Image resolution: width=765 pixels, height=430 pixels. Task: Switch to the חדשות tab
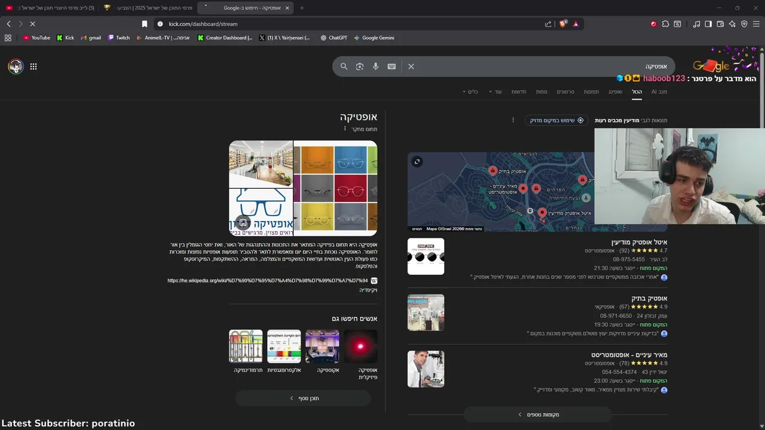[519, 91]
